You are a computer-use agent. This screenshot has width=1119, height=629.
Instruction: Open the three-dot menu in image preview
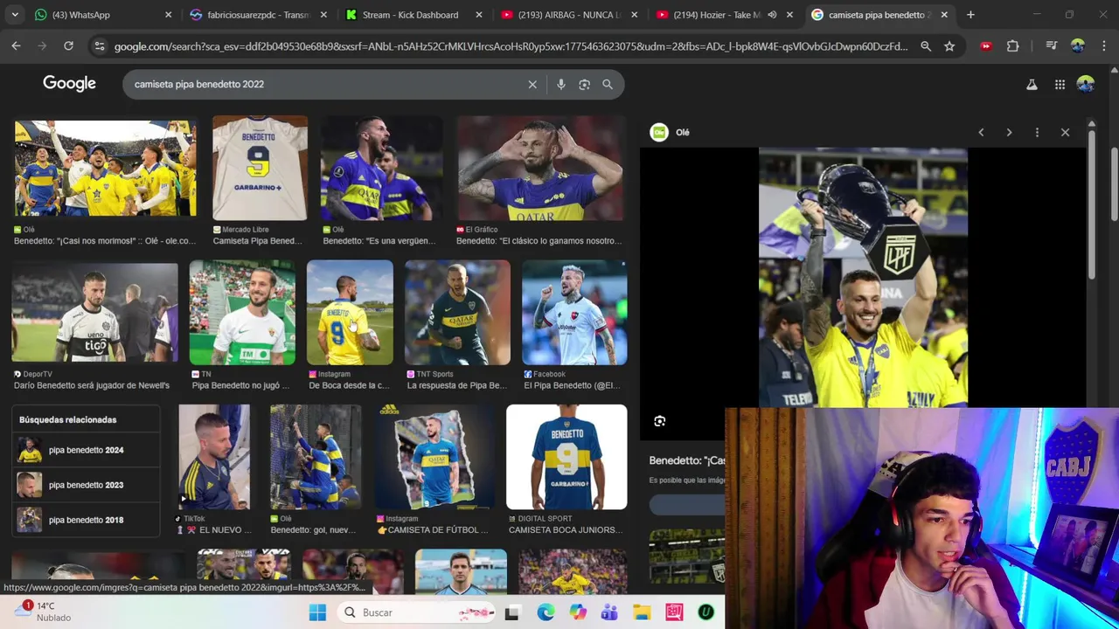coord(1037,132)
